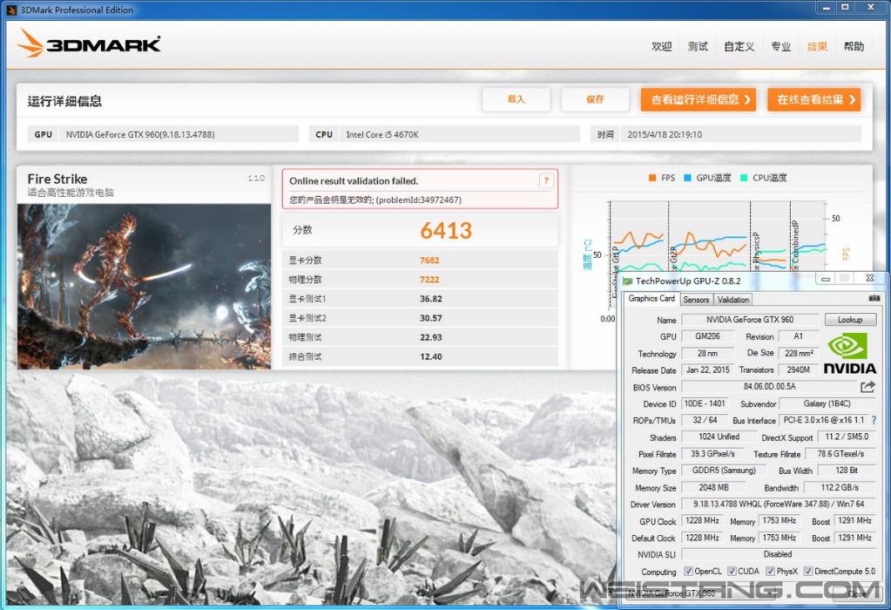Toggle the CUDA checkbox in GPU-Z
The height and width of the screenshot is (610, 891).
pos(732,572)
